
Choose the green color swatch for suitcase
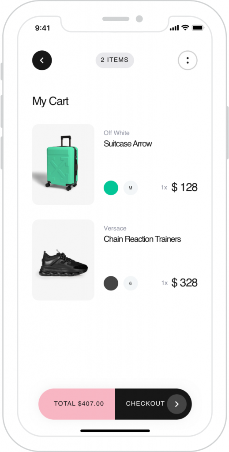pyautogui.click(x=111, y=188)
